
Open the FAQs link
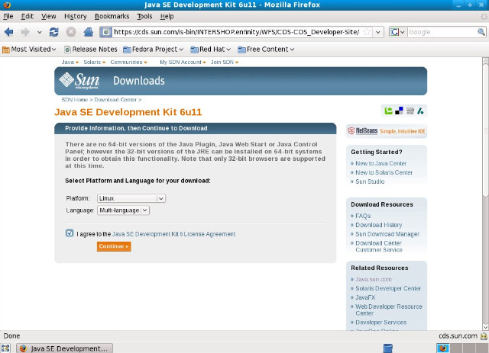point(363,216)
